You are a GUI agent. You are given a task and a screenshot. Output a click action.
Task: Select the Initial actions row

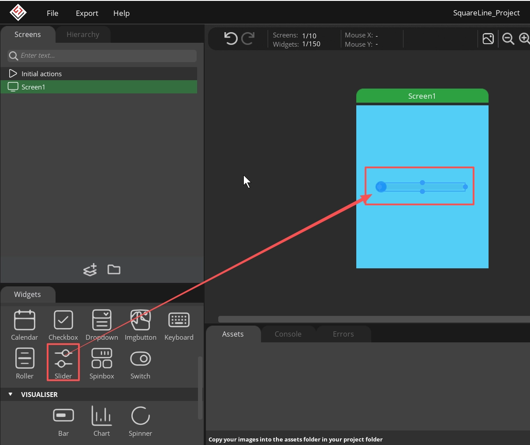99,74
